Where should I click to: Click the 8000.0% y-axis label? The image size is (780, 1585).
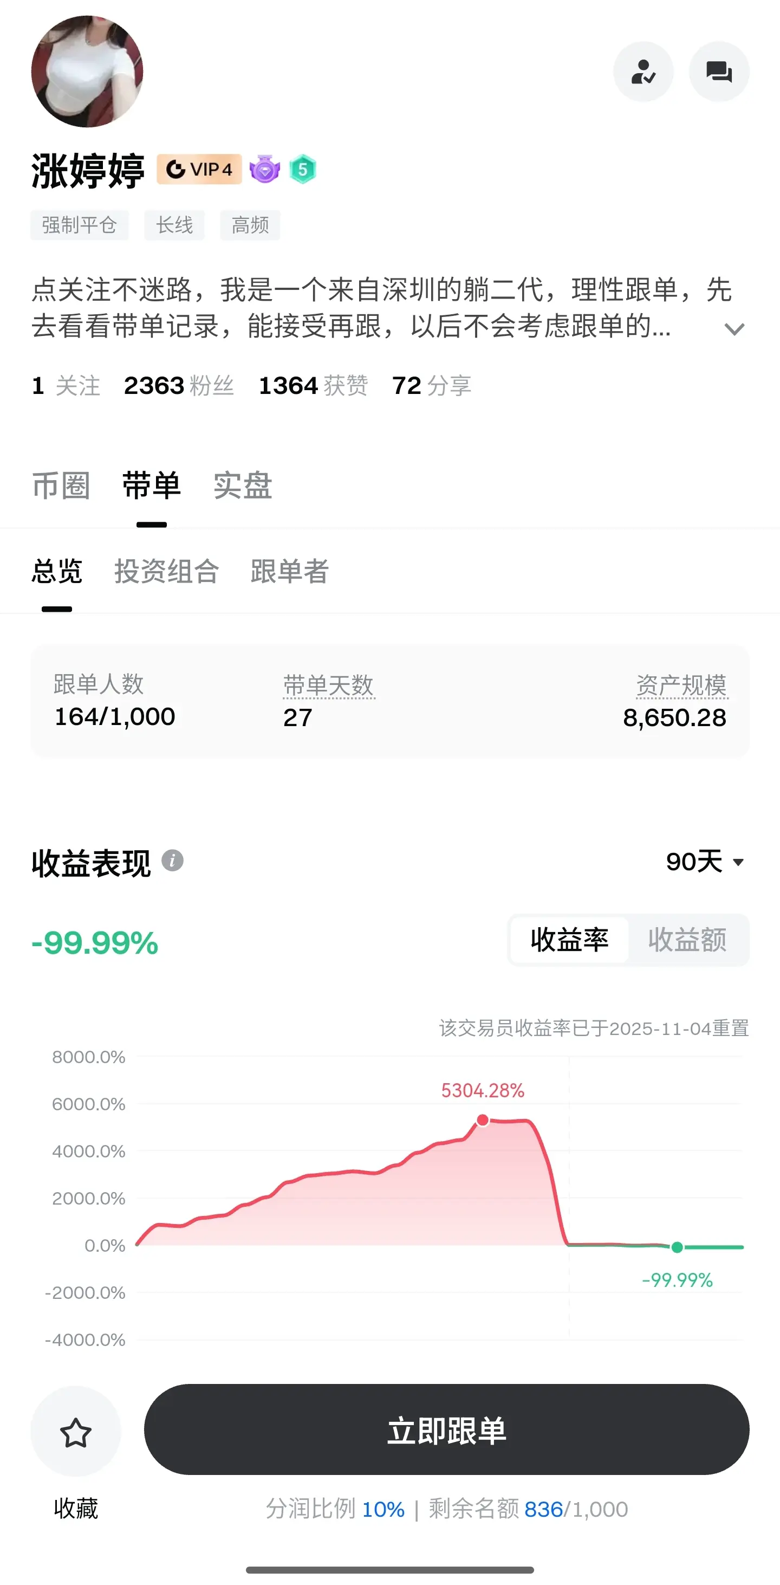pyautogui.click(x=89, y=1057)
